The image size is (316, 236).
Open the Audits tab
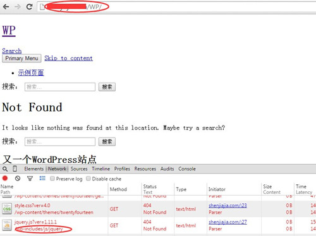pyautogui.click(x=167, y=169)
